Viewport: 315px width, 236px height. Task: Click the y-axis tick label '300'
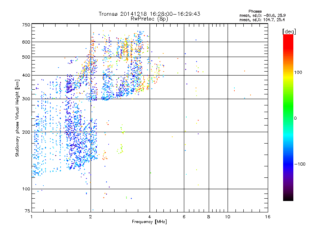click(26, 99)
